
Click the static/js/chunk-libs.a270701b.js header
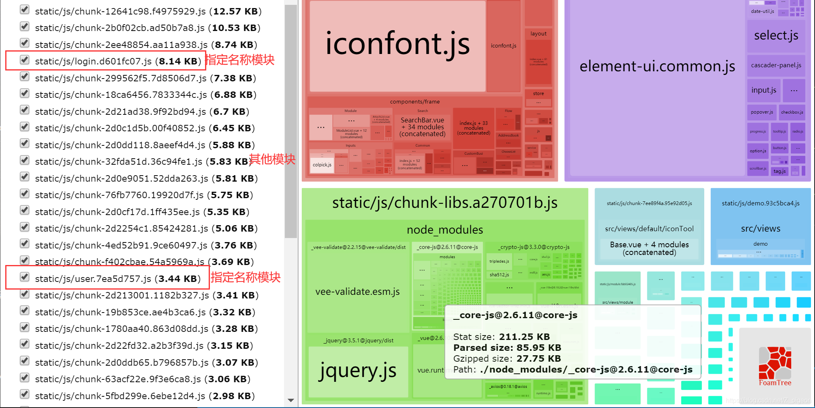pos(445,203)
